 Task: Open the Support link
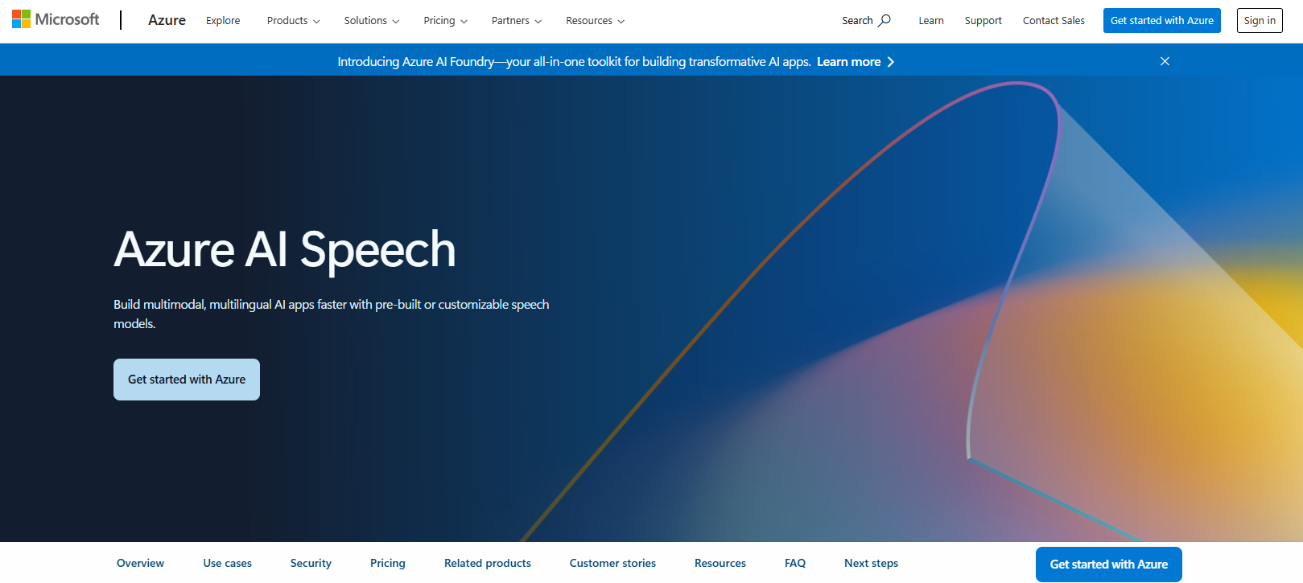click(x=983, y=21)
